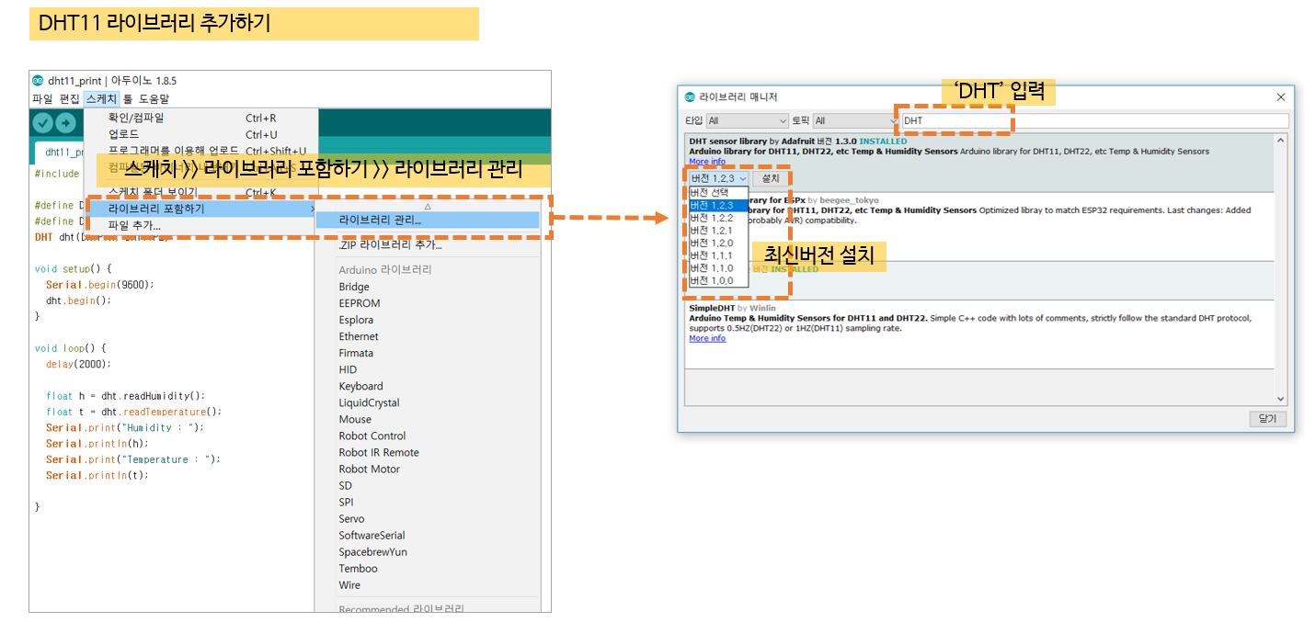Choose 프로그래머를 이용해 업로드 entry
The width and height of the screenshot is (1315, 634).
click(200, 151)
